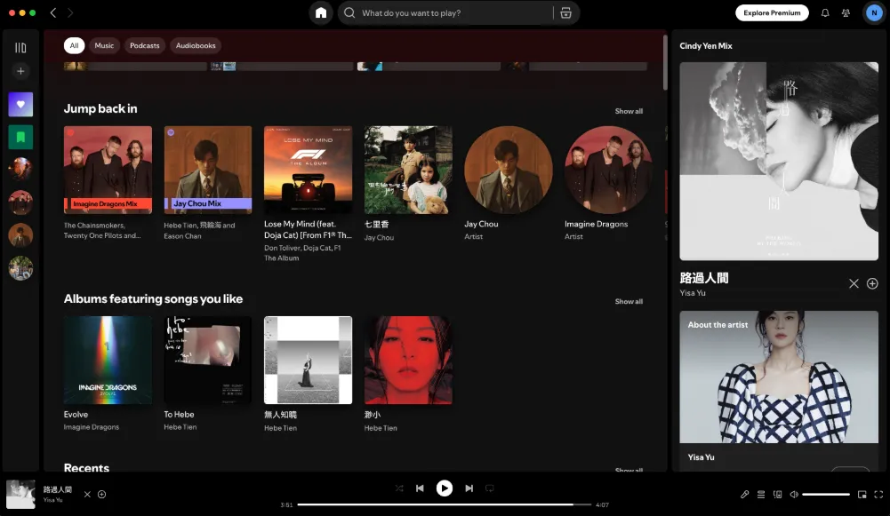890x516 pixels.
Task: Open the To Hebe album cover
Action: [x=208, y=360]
